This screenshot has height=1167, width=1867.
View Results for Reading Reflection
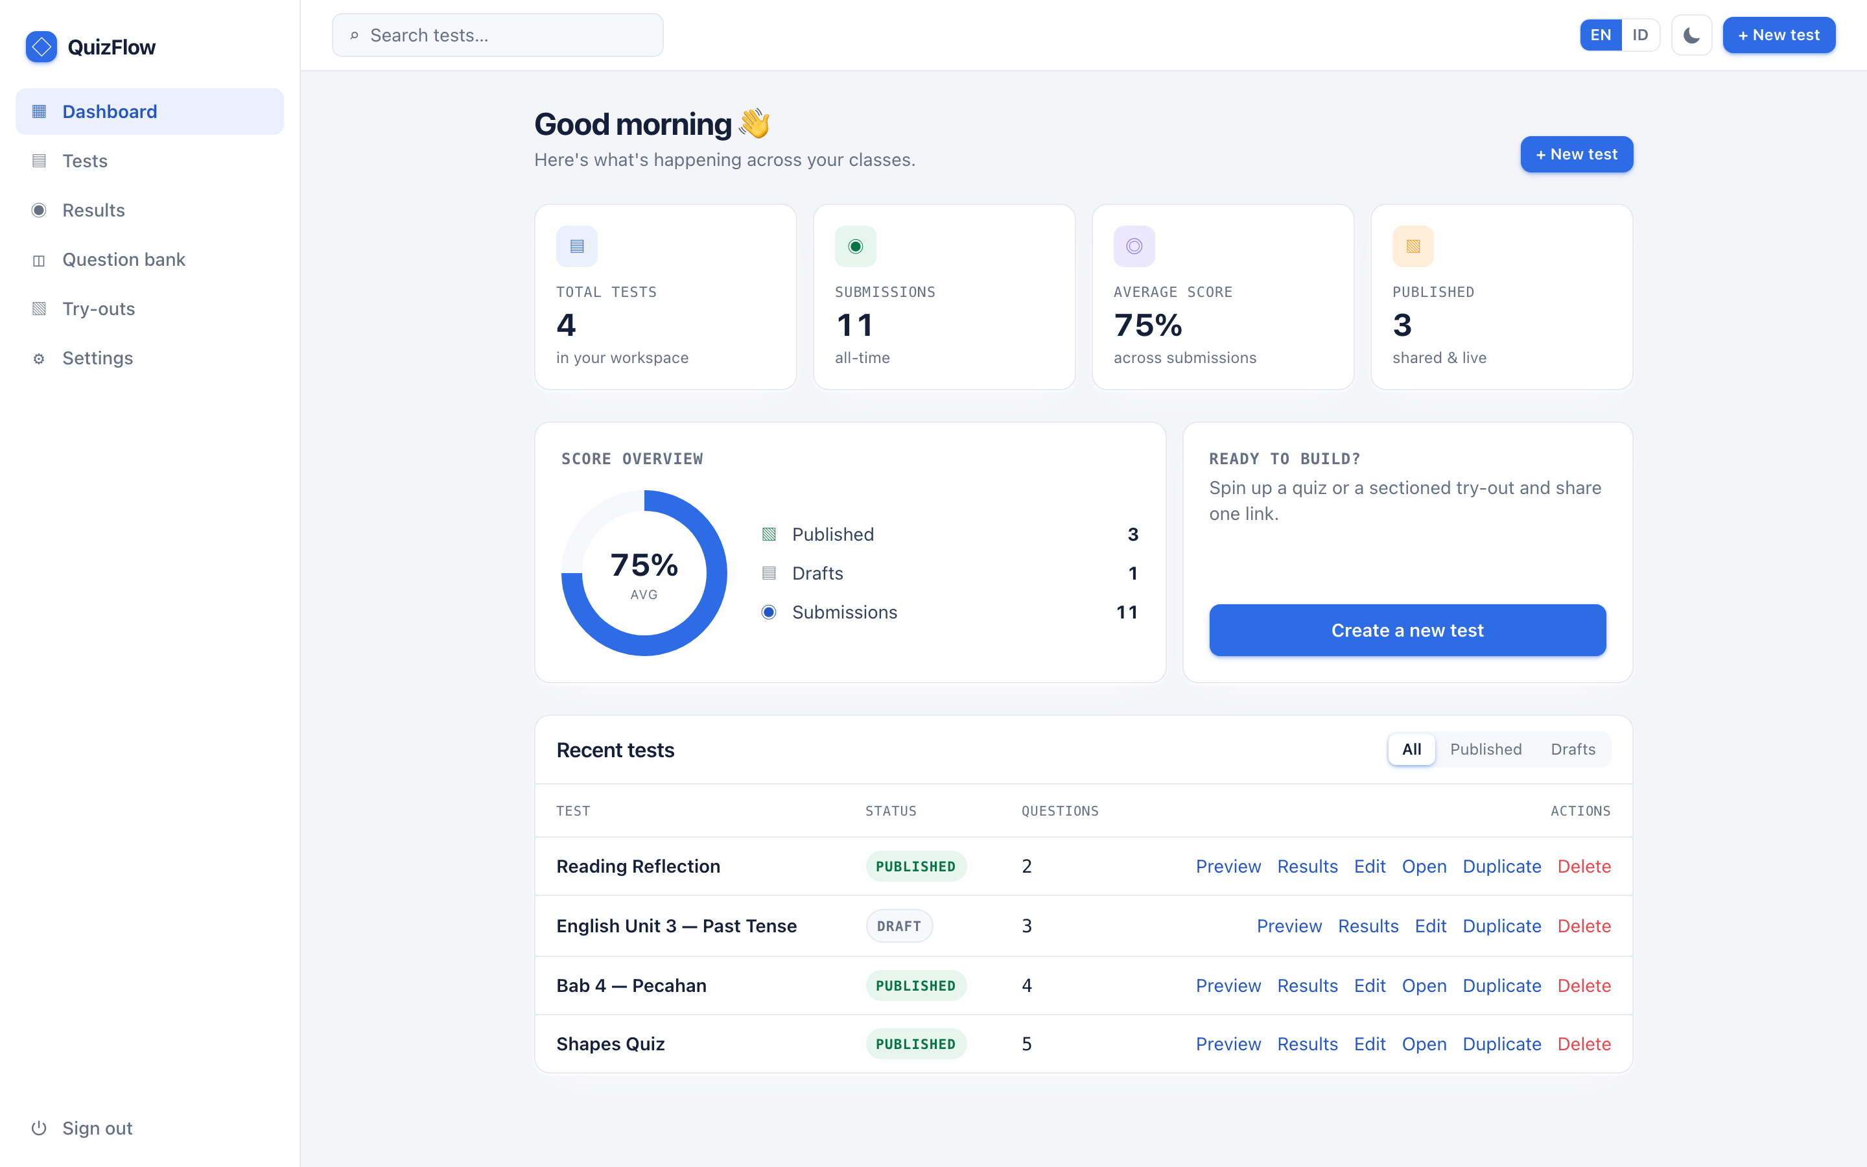pyautogui.click(x=1308, y=867)
